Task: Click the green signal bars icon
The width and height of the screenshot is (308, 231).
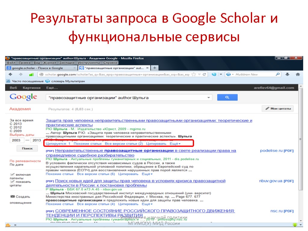Action: [x=31, y=75]
